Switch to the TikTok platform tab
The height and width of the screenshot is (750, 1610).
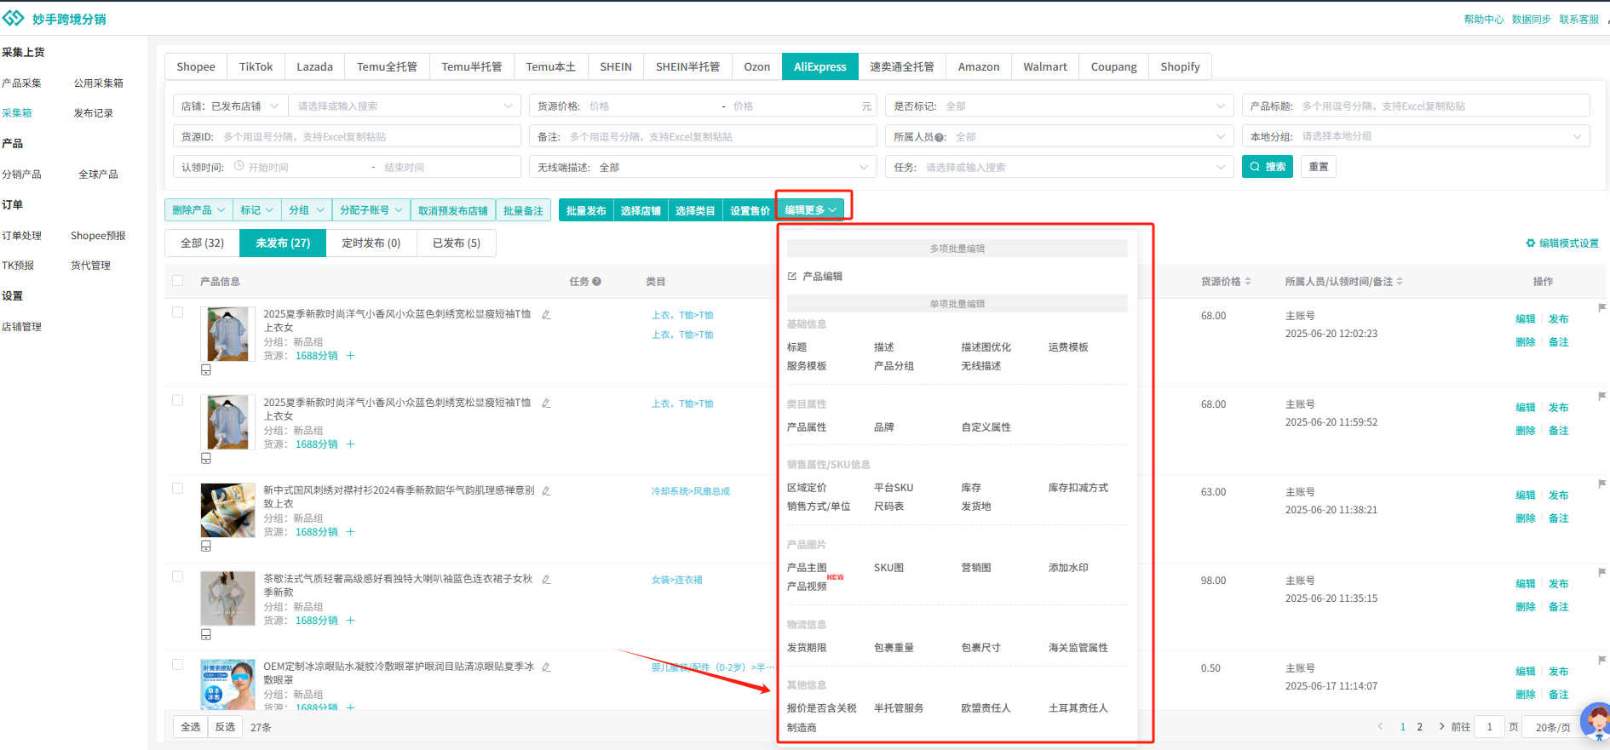pyautogui.click(x=256, y=67)
